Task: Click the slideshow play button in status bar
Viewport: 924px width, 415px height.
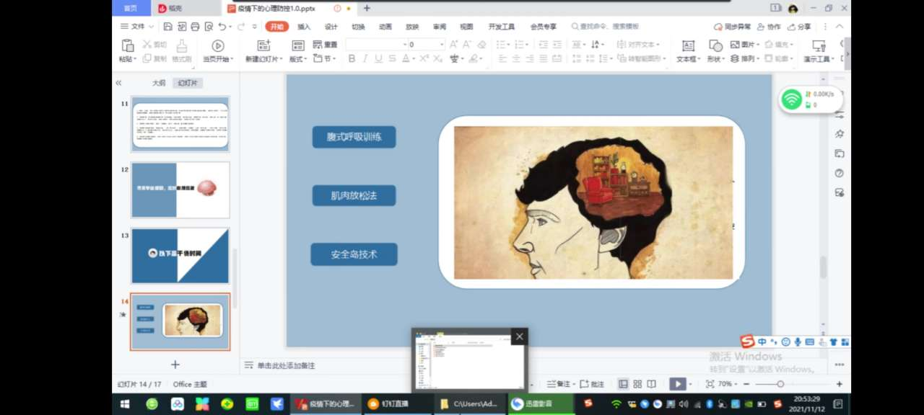Action: pos(677,384)
